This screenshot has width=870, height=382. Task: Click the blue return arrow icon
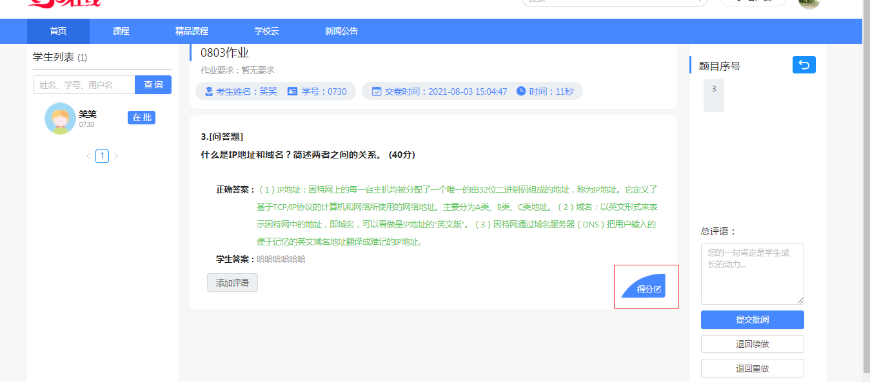coord(804,65)
